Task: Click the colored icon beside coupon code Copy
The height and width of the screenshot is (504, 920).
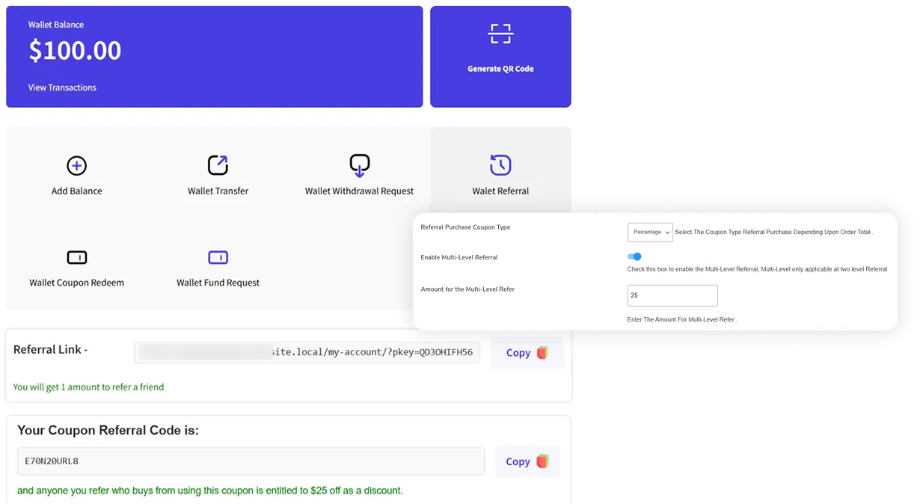Action: (543, 461)
